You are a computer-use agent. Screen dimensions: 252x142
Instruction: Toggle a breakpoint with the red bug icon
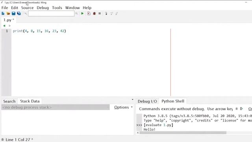click(x=94, y=13)
